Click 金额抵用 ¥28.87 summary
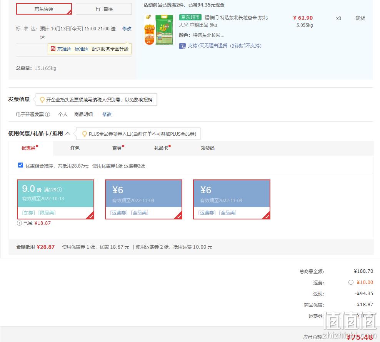 click(x=35, y=247)
